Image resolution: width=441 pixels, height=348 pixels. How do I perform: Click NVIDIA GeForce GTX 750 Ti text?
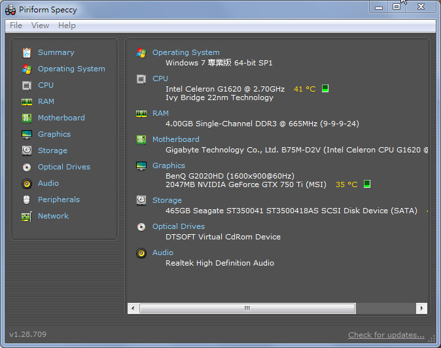[x=246, y=184]
